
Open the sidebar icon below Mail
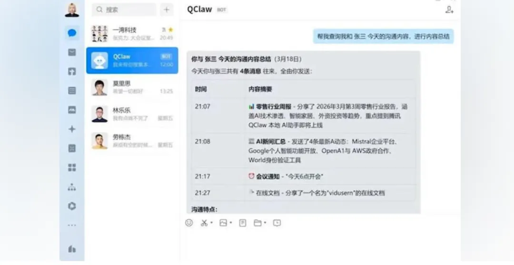coord(72,71)
